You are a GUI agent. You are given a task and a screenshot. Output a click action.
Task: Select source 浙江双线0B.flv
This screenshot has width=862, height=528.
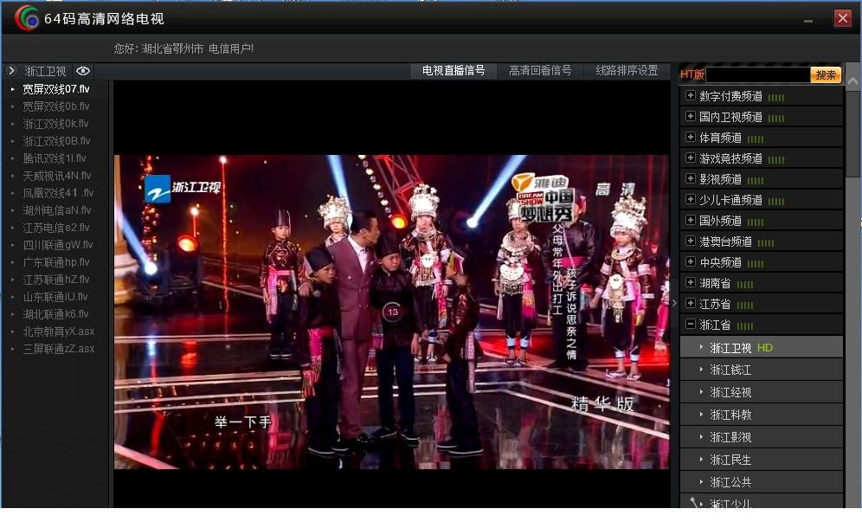click(x=56, y=141)
